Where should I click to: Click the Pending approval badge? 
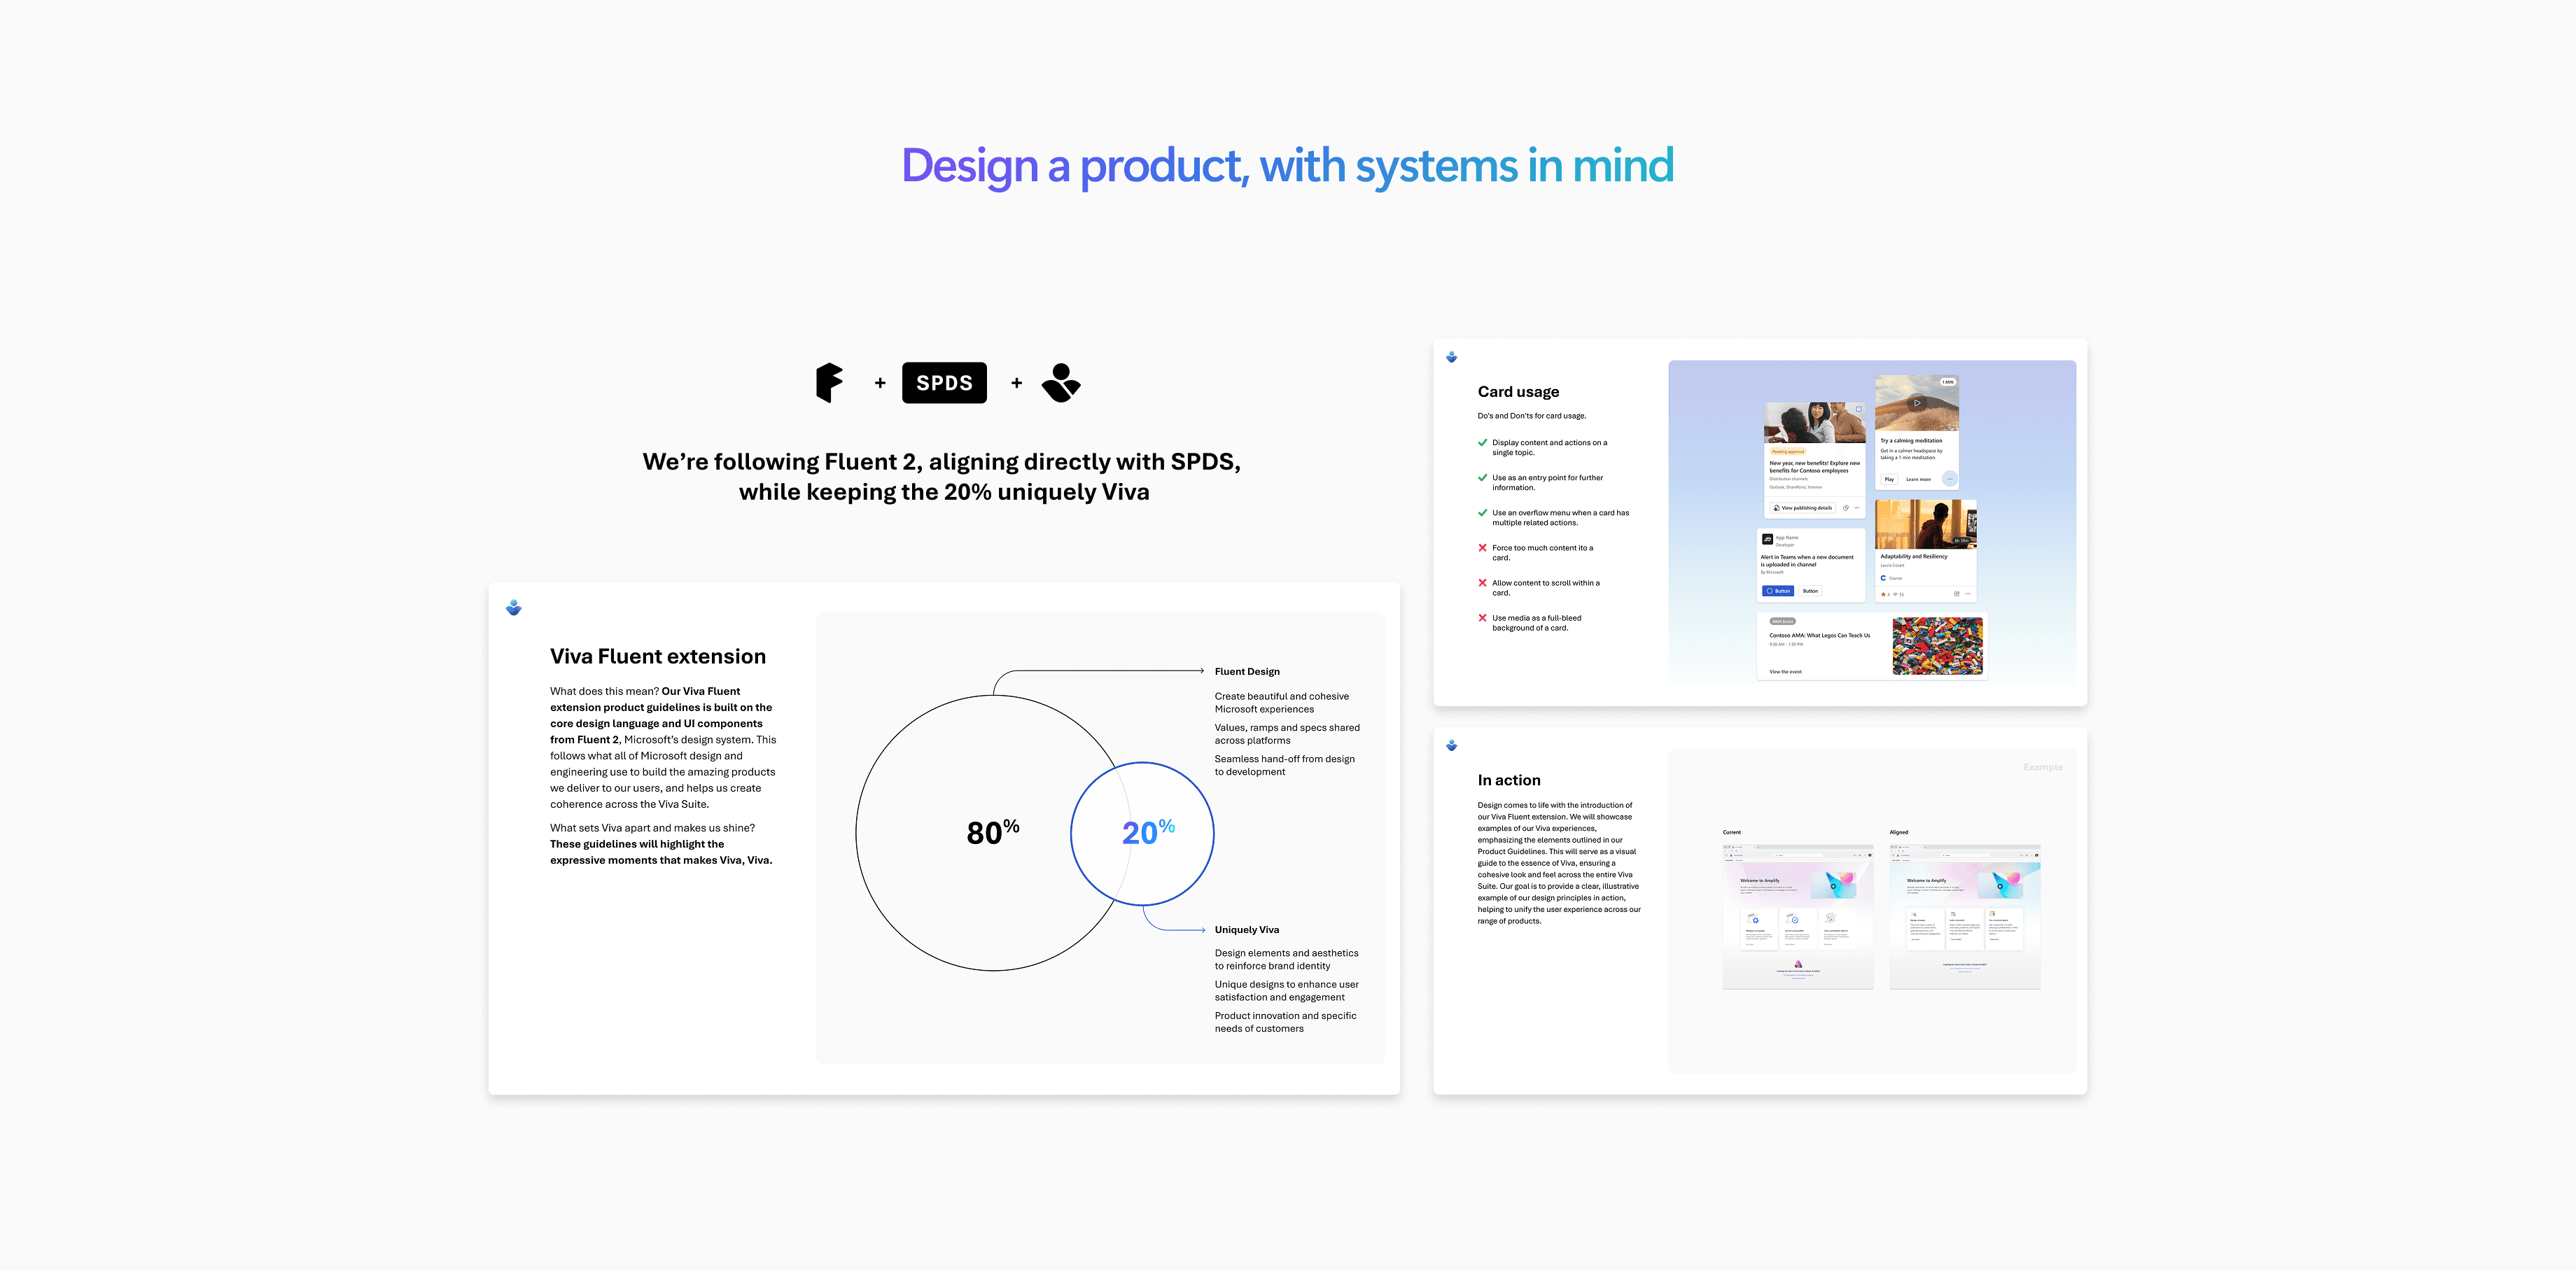tap(1788, 452)
